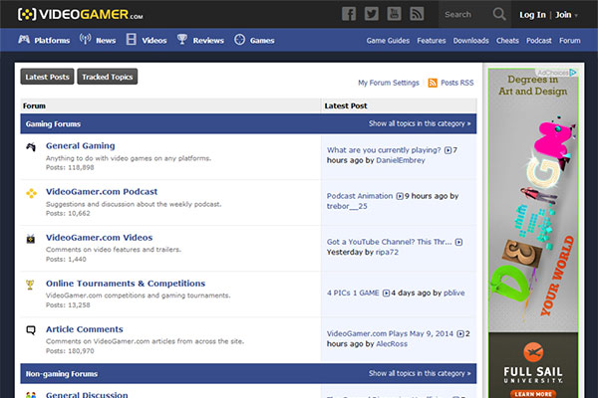Click the VideoGamer.com Podcast yellow icon
598x398 pixels.
point(31,193)
